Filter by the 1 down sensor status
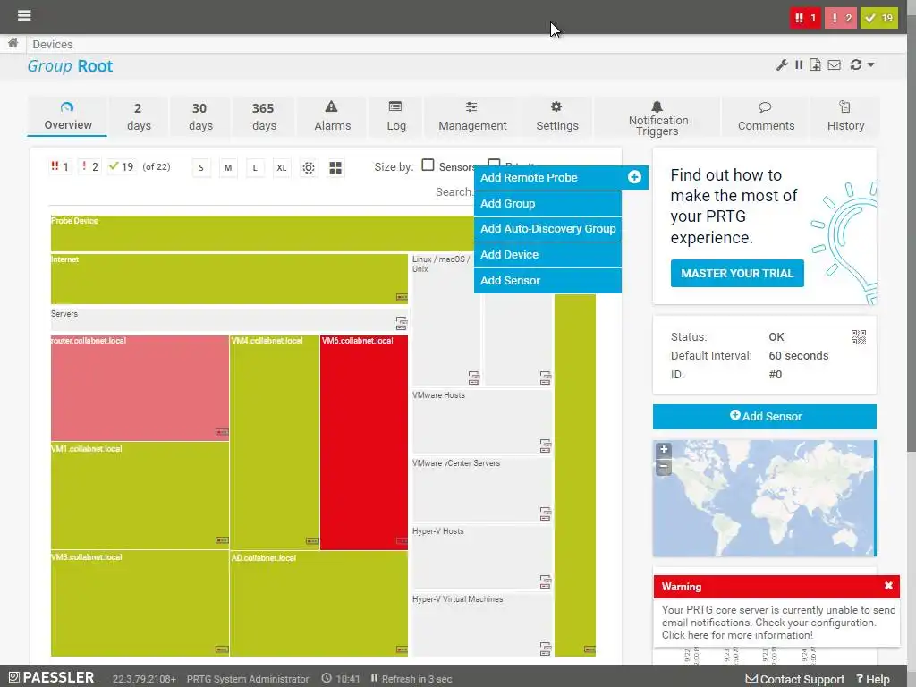The image size is (916, 687). point(60,167)
